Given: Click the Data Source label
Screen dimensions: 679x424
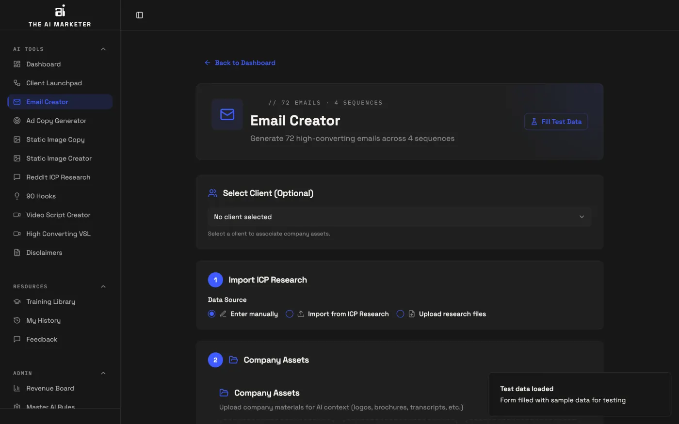Looking at the screenshot, I should [227, 300].
